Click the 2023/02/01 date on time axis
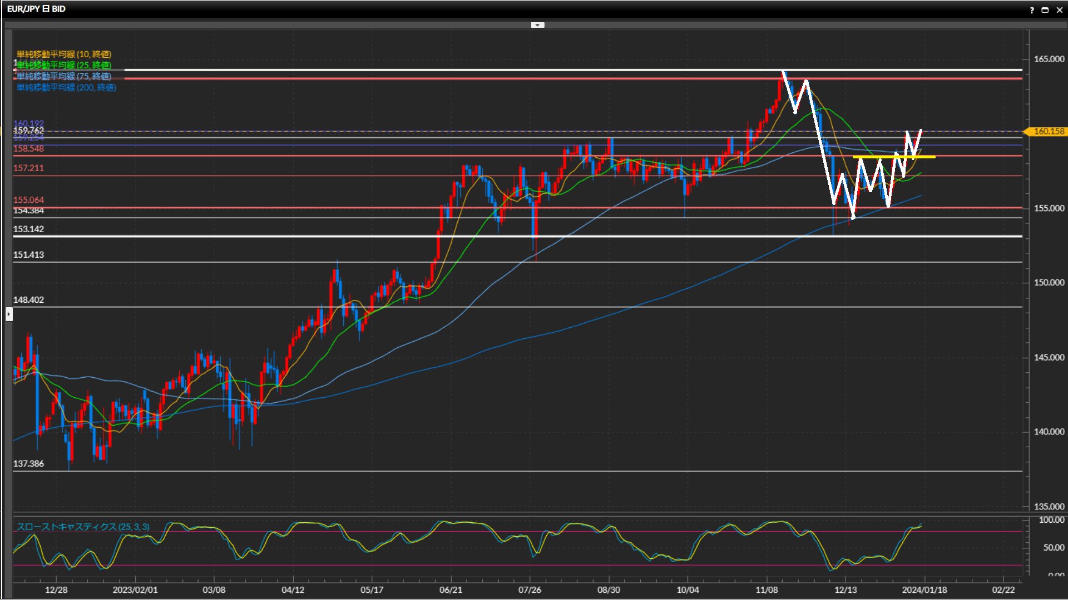This screenshot has width=1068, height=600. coord(135,589)
